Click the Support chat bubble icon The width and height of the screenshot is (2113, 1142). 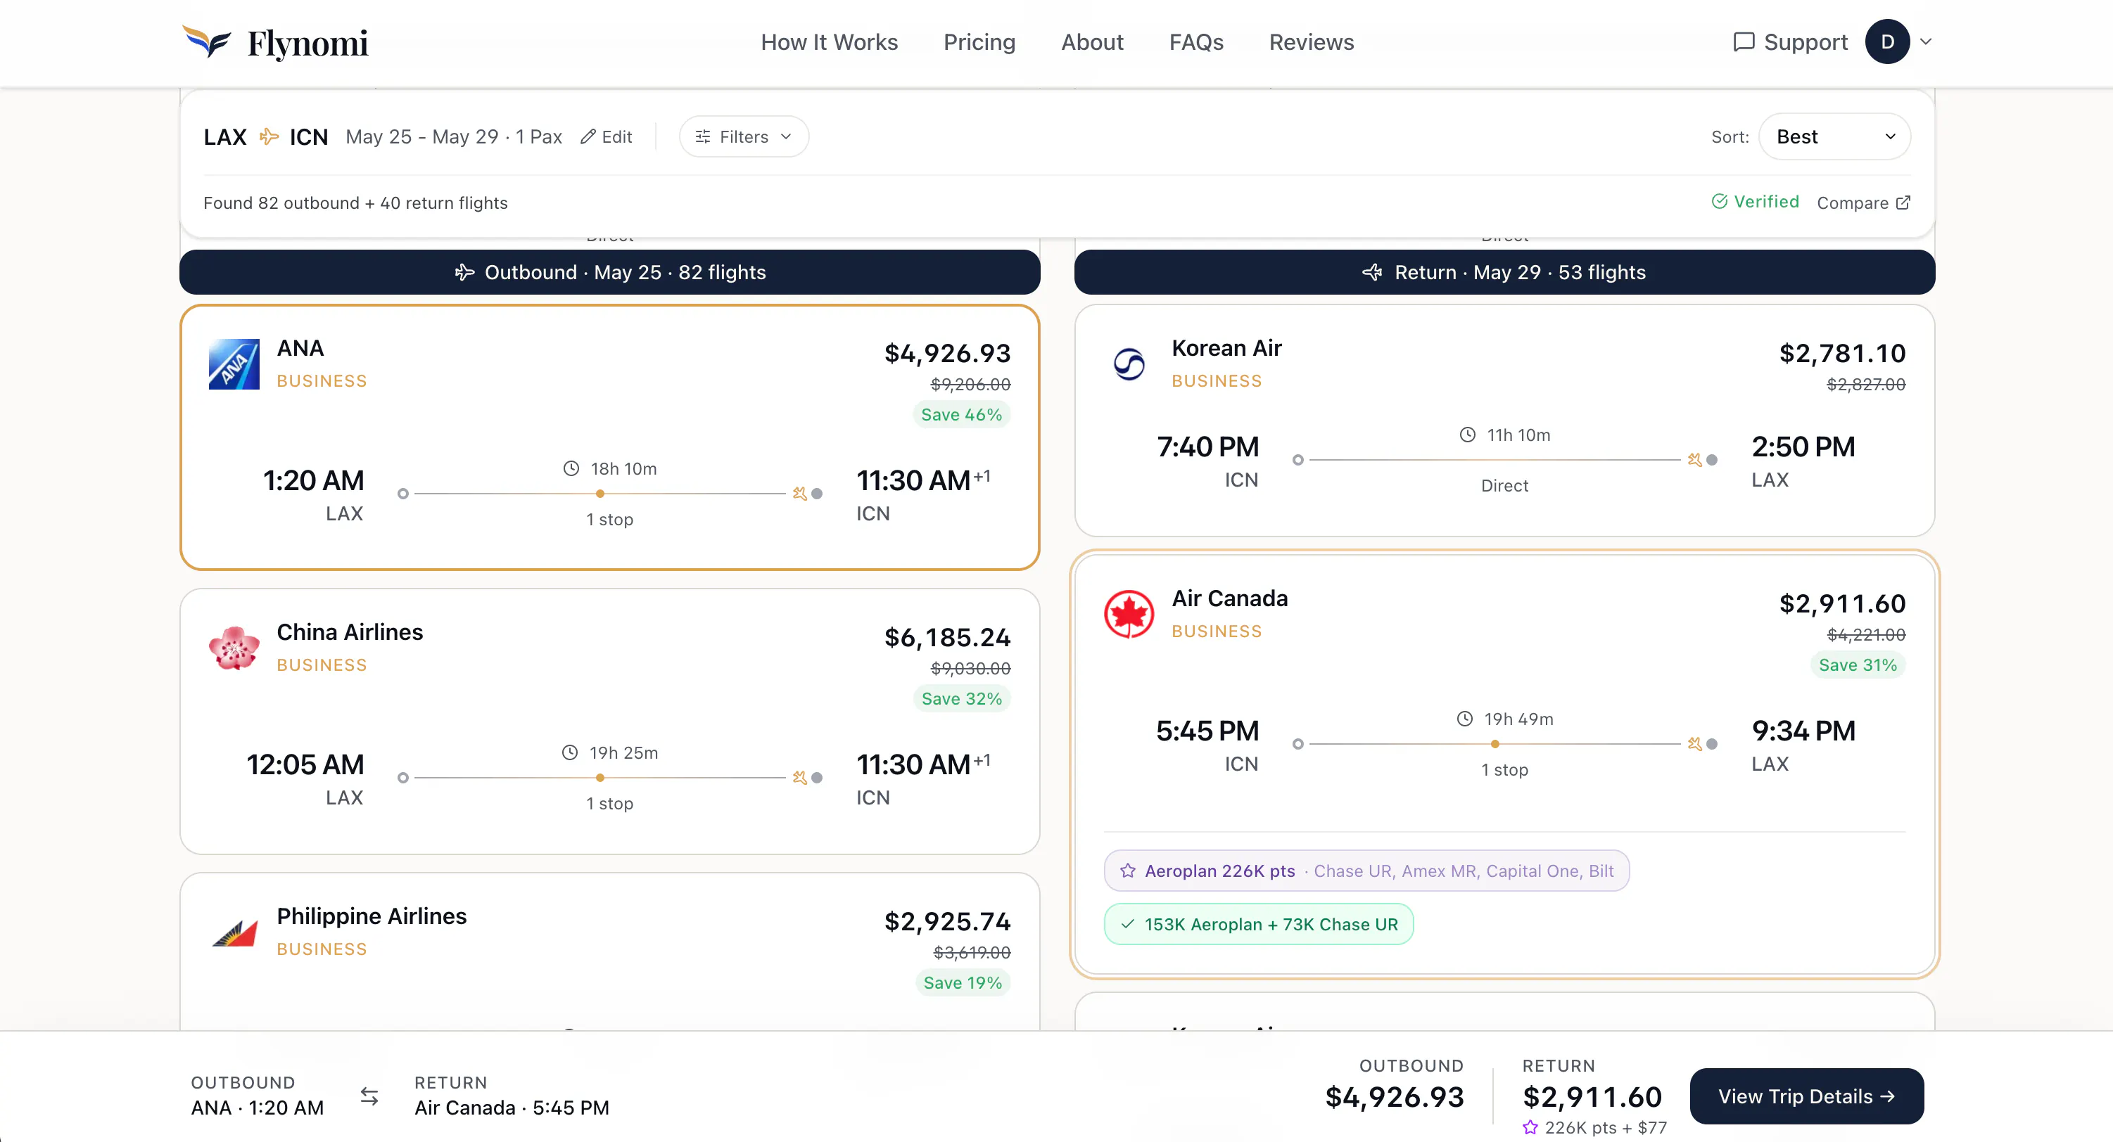coord(1743,41)
